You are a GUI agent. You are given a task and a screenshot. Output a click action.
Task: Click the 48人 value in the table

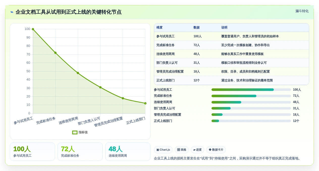coord(197,54)
